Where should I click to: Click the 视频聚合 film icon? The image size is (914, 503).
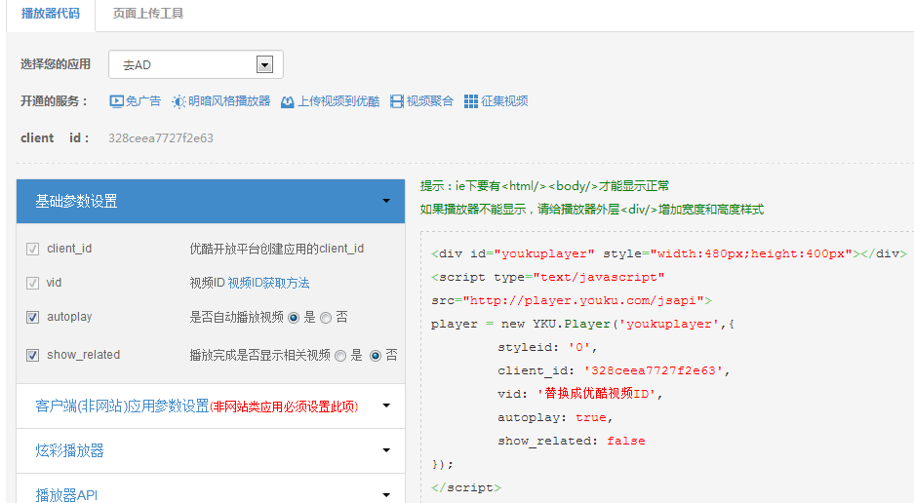[397, 101]
